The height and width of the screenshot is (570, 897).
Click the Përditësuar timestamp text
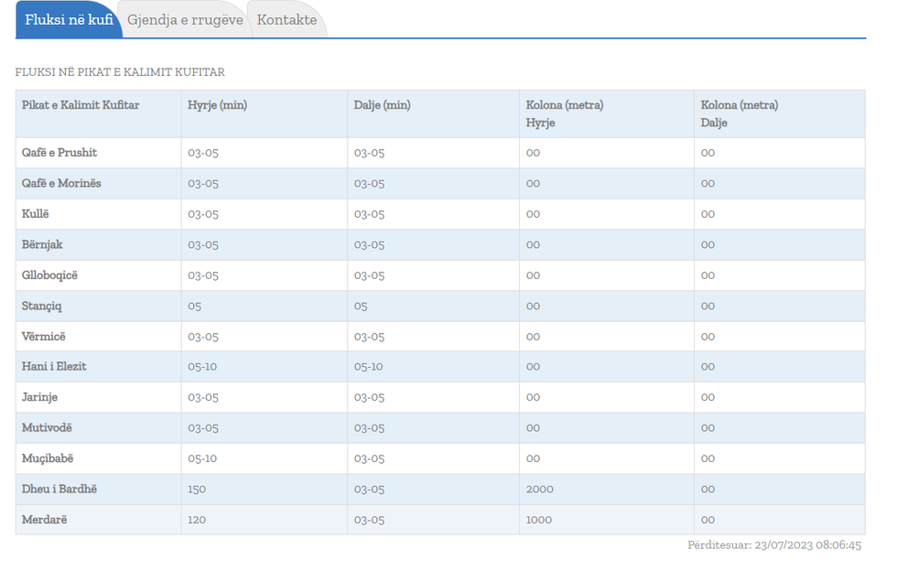coord(773,545)
